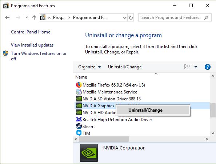This screenshot has height=164, width=216.
Task: Select NVIDIA Graphics Driver row
Action: tap(142, 105)
